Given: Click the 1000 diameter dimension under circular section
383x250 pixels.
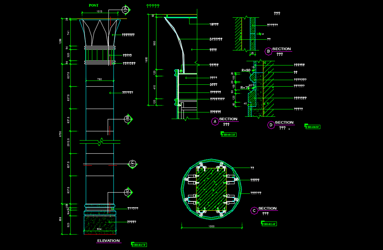Looking at the screenshot, I should (x=211, y=227).
